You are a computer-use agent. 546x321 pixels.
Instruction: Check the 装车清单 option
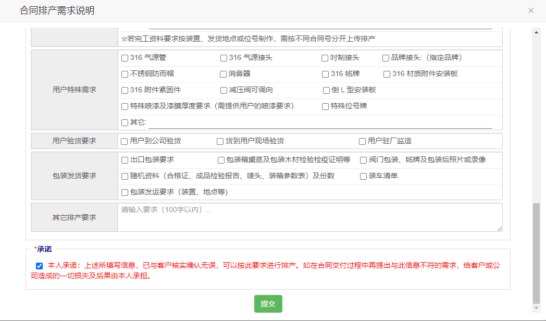pos(363,176)
